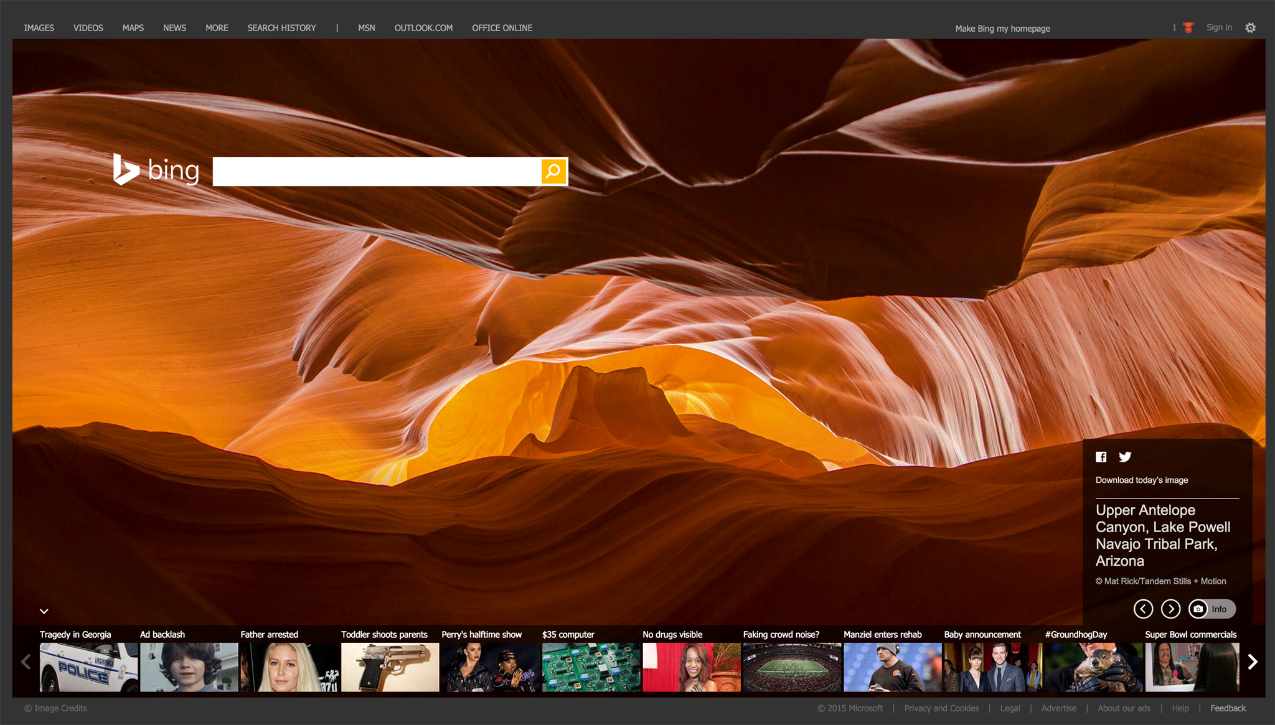Viewport: 1275px width, 725px height.
Task: Open the VIDEOS menu item
Action: pos(88,28)
